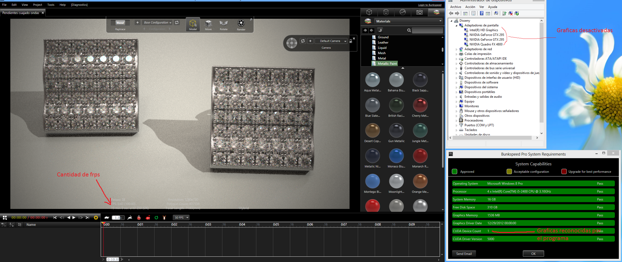The image size is (622, 262).
Task: Click the Login to Bunkspeed link
Action: coord(430,5)
